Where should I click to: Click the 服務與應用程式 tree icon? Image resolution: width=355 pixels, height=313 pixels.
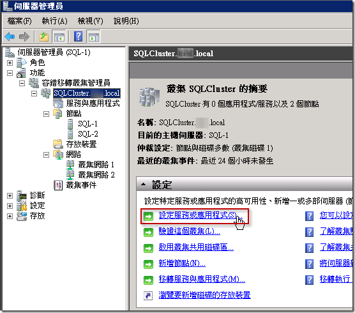click(58, 103)
